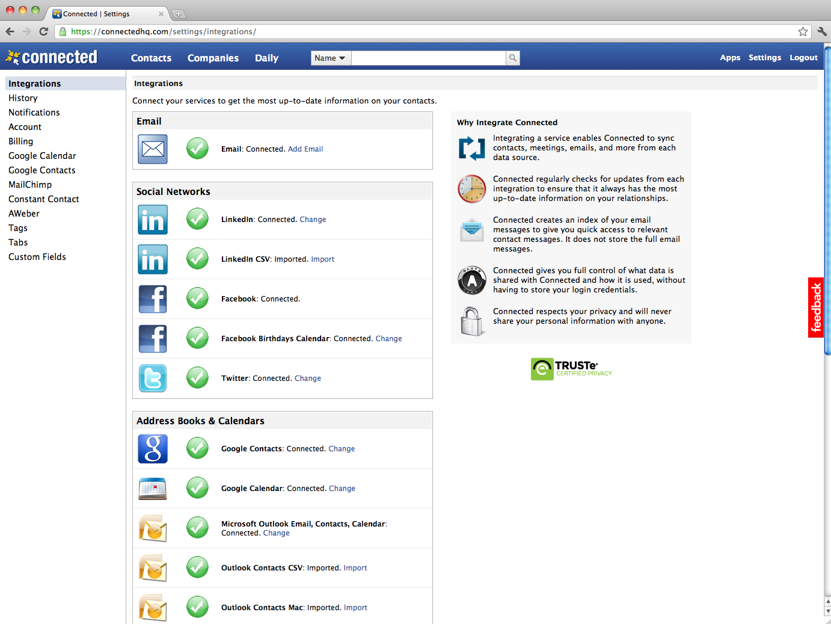Select Integrations in the sidebar

[x=65, y=84]
